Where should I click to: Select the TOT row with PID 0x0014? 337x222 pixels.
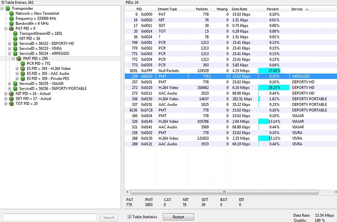pos(231,31)
